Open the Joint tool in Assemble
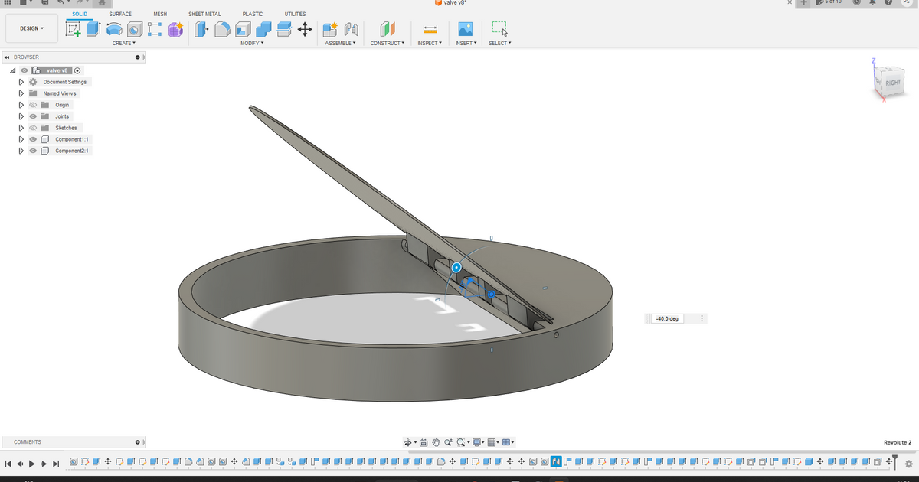The image size is (919, 482). pyautogui.click(x=352, y=29)
